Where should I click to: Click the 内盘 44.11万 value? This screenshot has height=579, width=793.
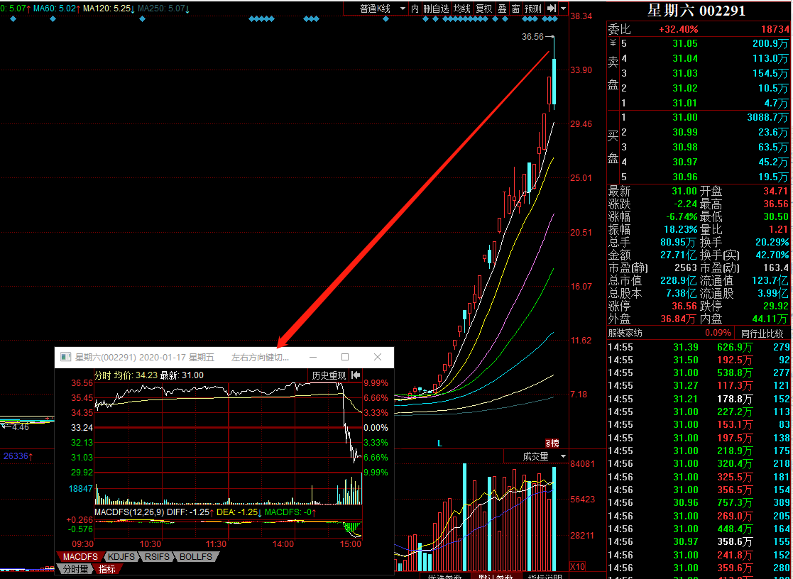point(771,319)
